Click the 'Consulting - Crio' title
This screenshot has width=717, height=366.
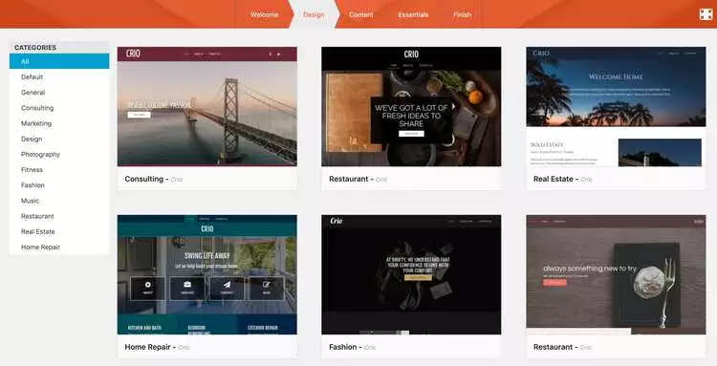(154, 179)
